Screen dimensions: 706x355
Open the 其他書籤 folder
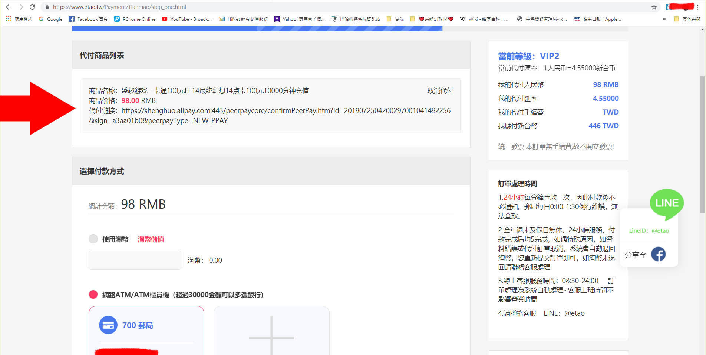click(x=687, y=19)
